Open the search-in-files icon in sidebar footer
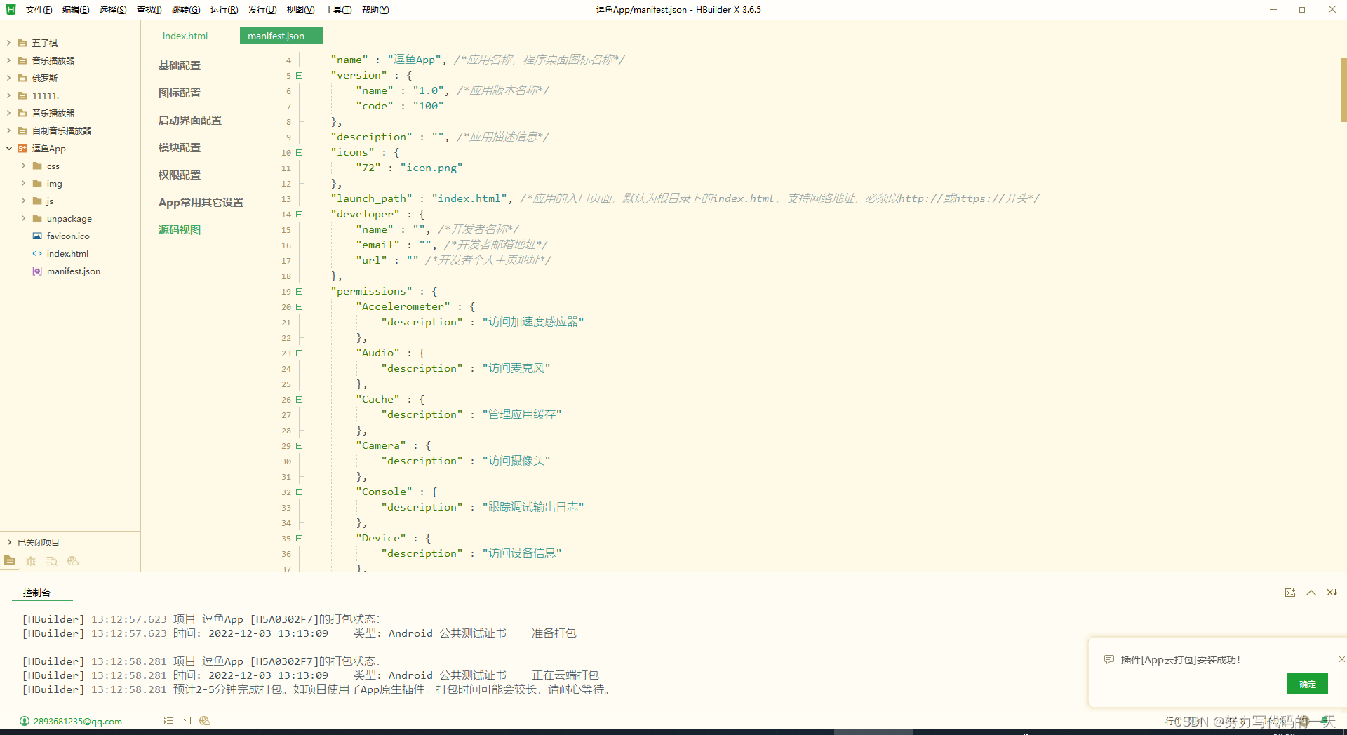The height and width of the screenshot is (735, 1347). pos(52,561)
